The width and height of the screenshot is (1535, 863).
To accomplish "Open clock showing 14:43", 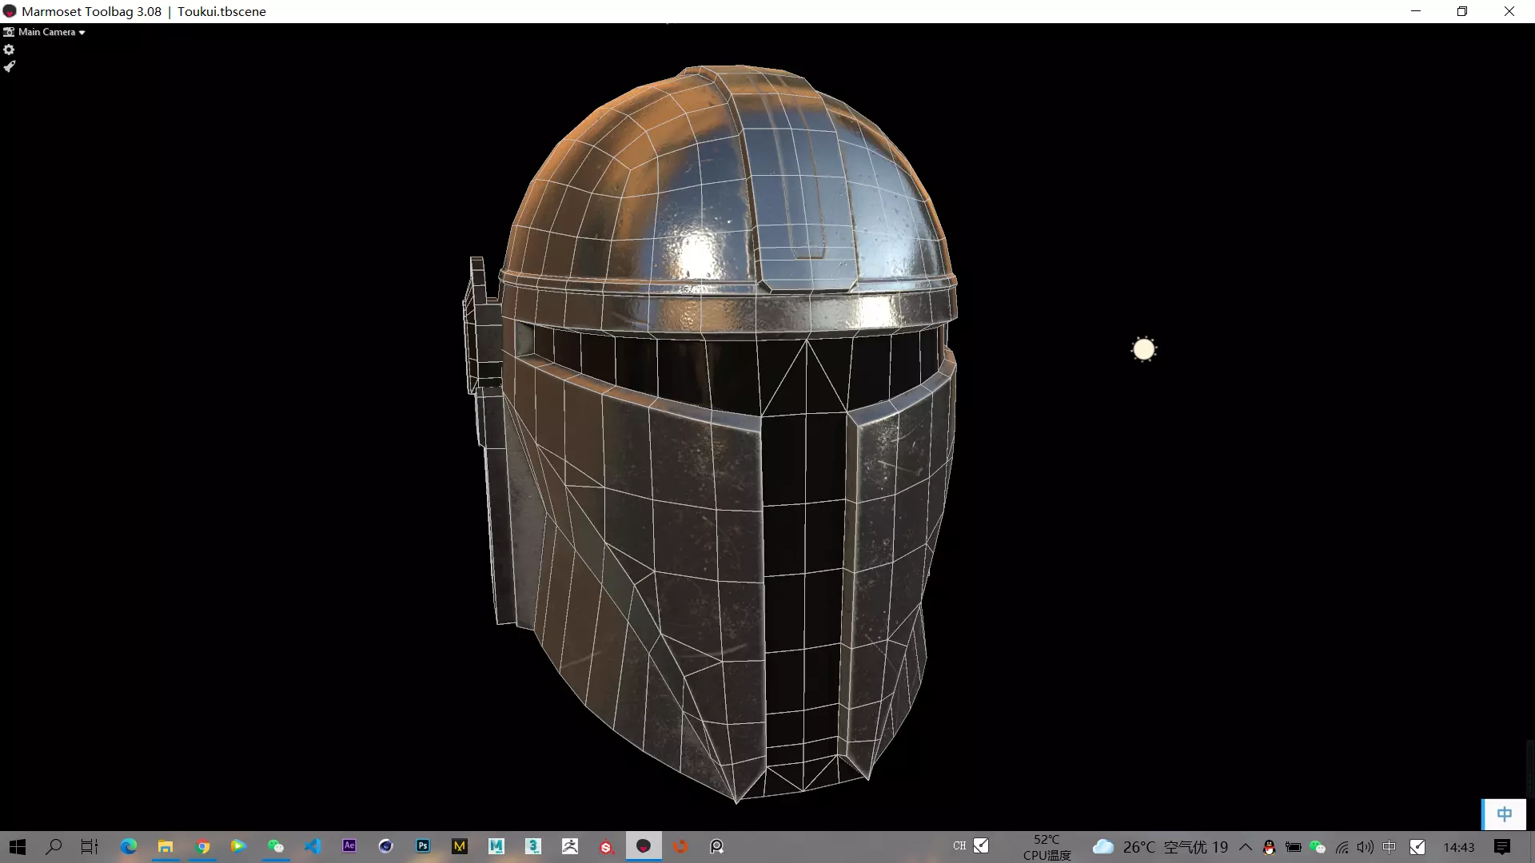I will click(x=1459, y=847).
